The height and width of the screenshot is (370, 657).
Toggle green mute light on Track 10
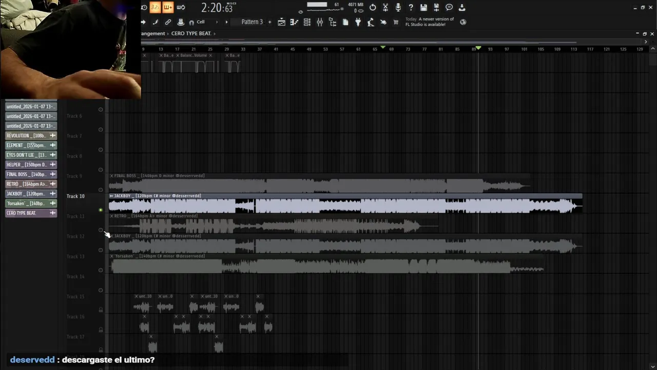(x=101, y=210)
